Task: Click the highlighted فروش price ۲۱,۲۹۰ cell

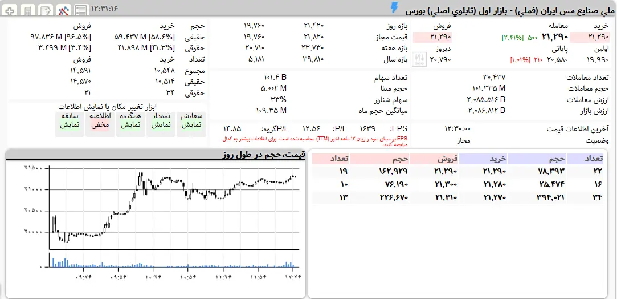Action: click(432, 38)
